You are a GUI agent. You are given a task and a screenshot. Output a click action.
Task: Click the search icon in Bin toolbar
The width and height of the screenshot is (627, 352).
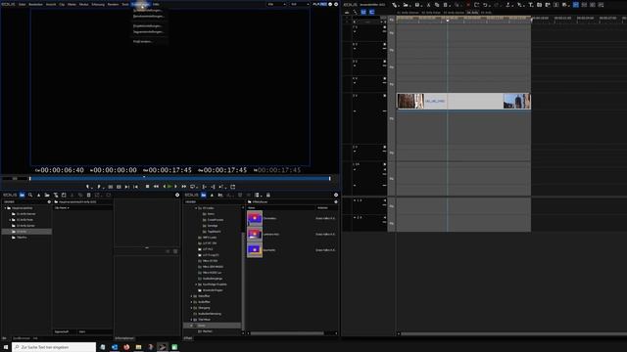[x=30, y=196]
